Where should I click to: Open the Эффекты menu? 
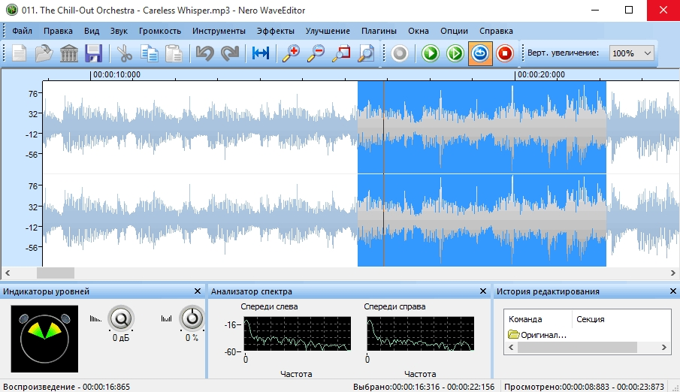275,31
